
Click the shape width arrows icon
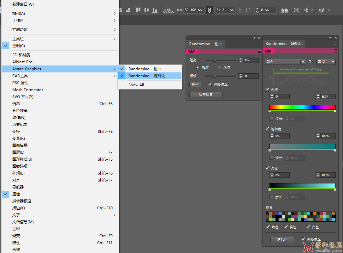(x=179, y=10)
